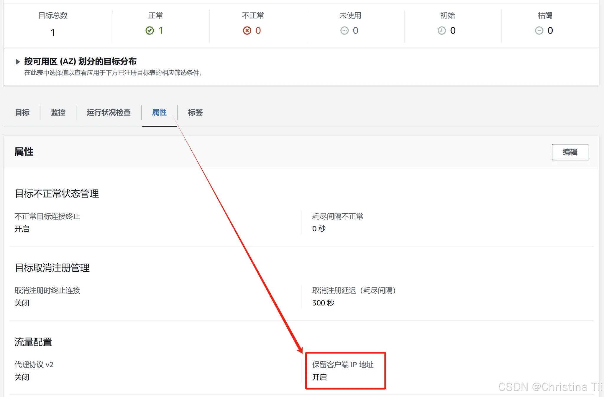
Task: Click the healthy target count 1
Action: pyautogui.click(x=161, y=31)
